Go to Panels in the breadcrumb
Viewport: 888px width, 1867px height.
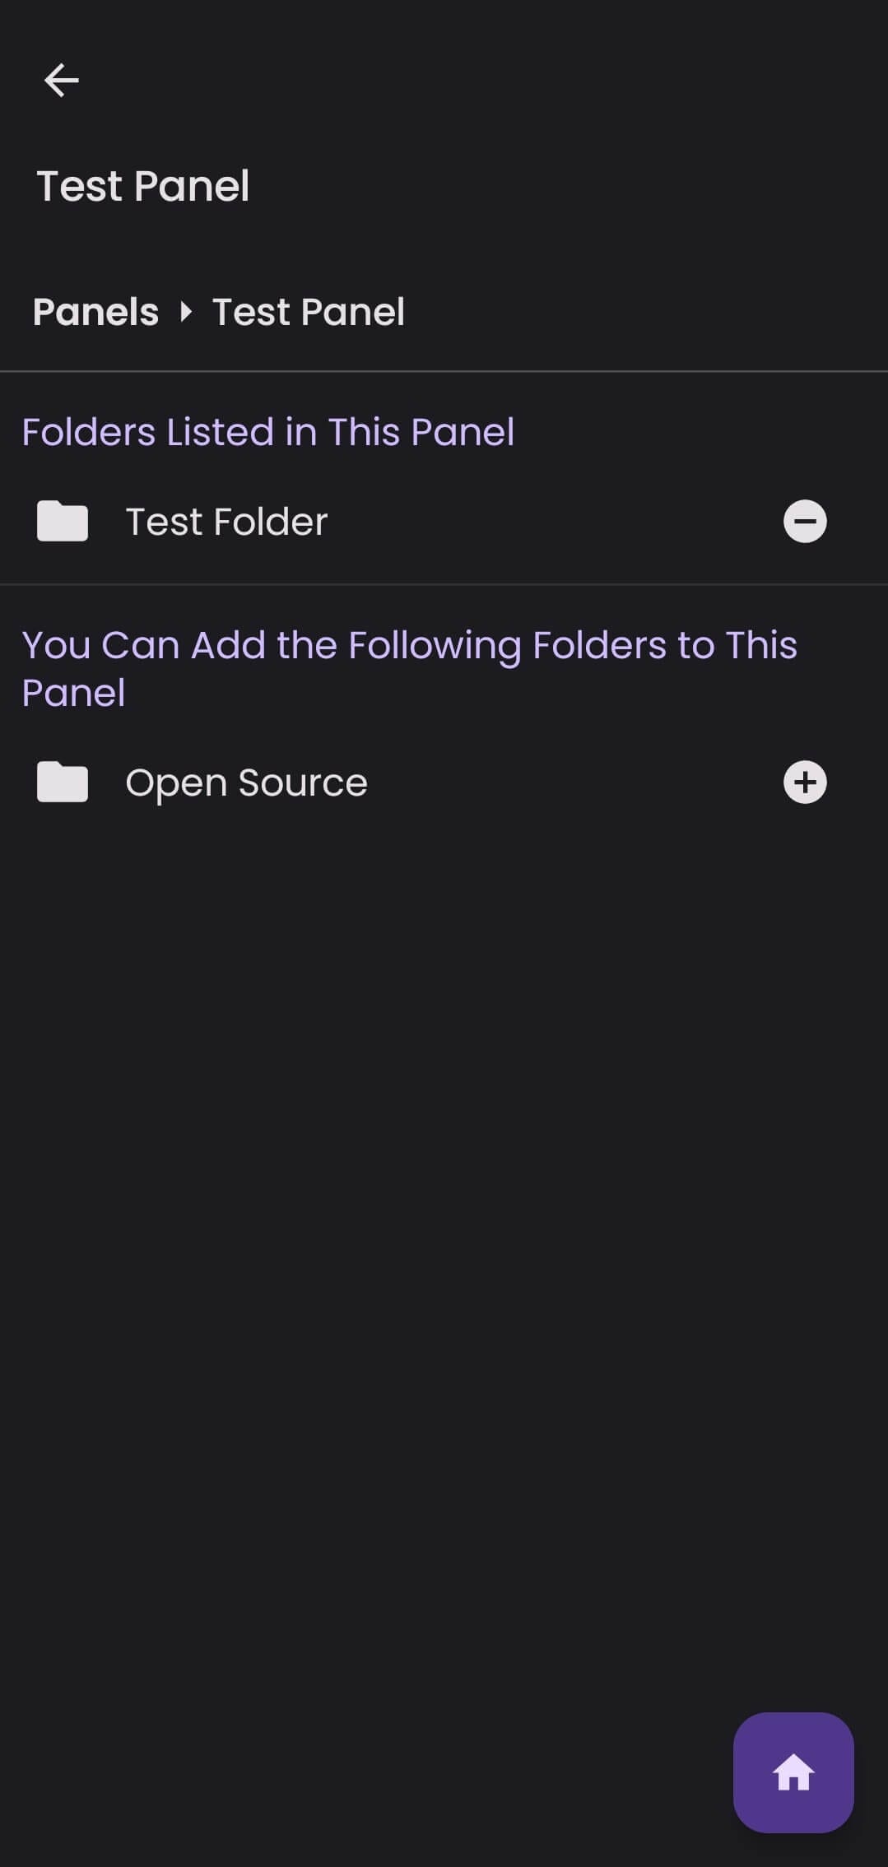(95, 312)
